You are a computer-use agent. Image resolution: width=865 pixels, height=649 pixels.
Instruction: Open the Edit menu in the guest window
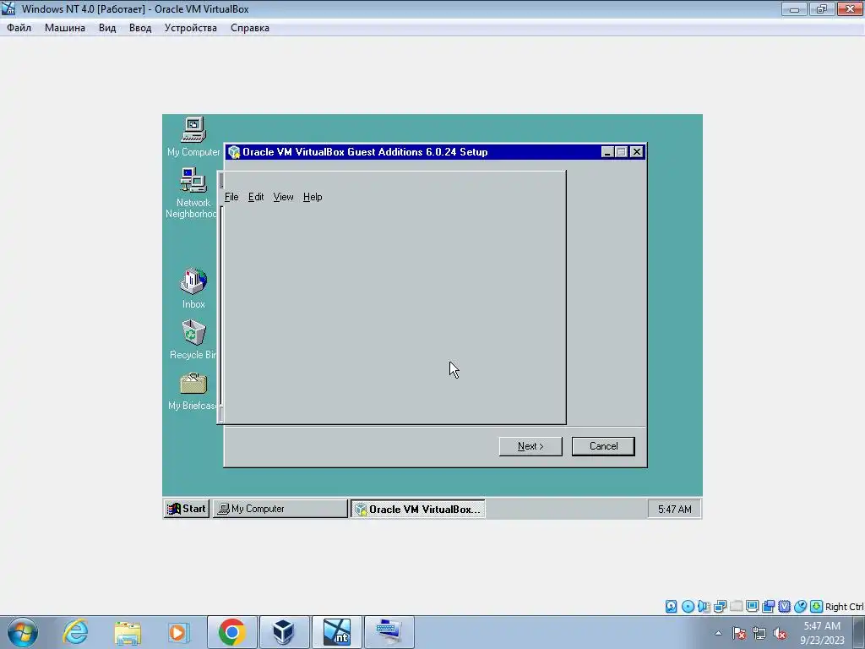(255, 197)
